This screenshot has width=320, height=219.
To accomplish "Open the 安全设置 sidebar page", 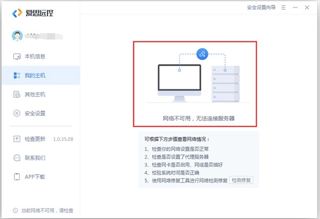I will tap(35, 113).
